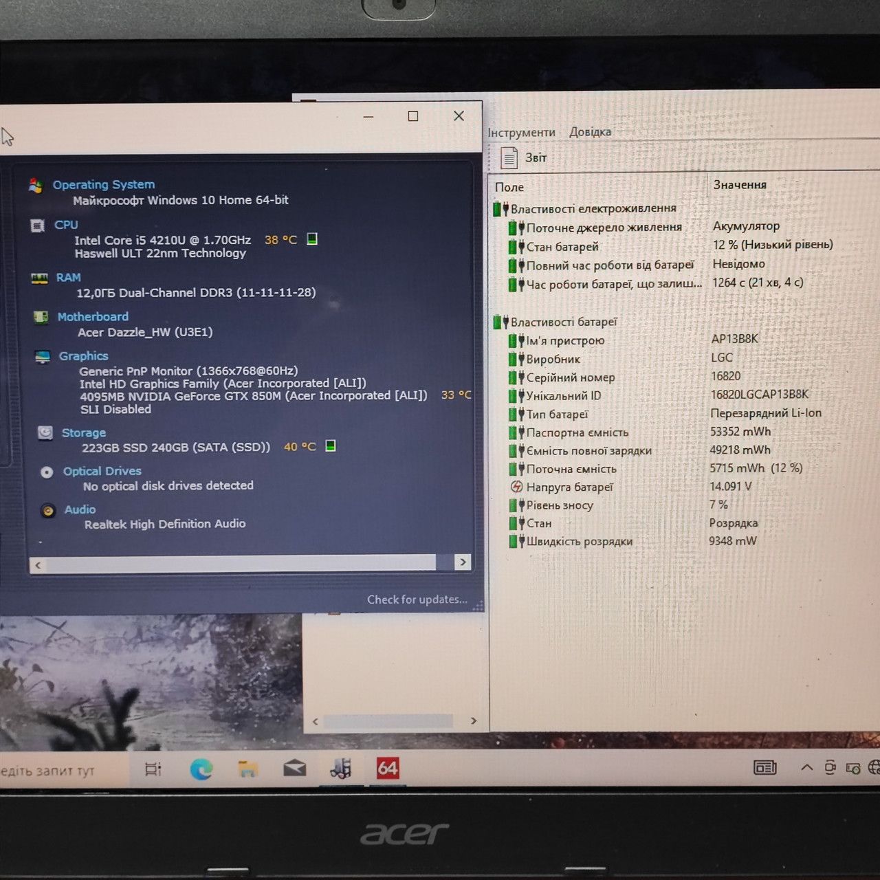Open the Інструменти menu in AIDA64
880x880 pixels.
pyautogui.click(x=521, y=133)
